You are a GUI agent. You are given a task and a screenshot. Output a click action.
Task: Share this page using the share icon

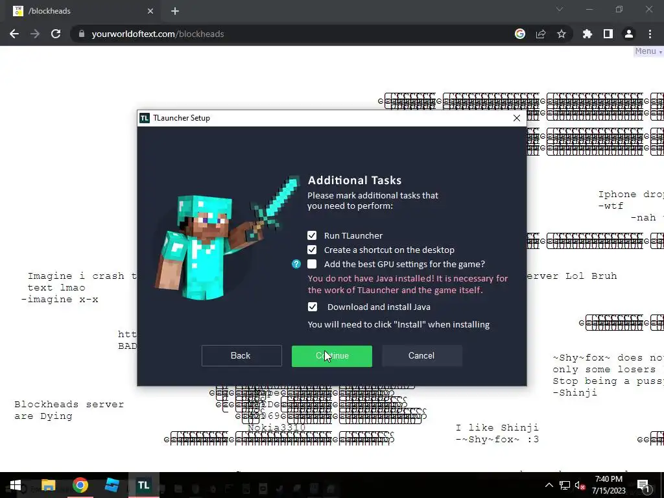click(x=541, y=34)
